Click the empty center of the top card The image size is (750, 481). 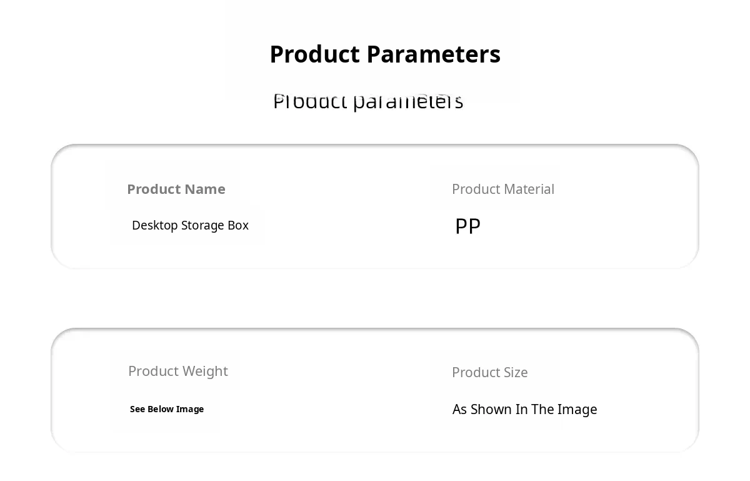tap(350, 206)
